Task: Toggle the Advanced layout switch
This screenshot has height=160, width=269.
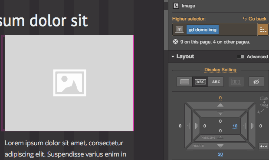Action: coord(240,57)
